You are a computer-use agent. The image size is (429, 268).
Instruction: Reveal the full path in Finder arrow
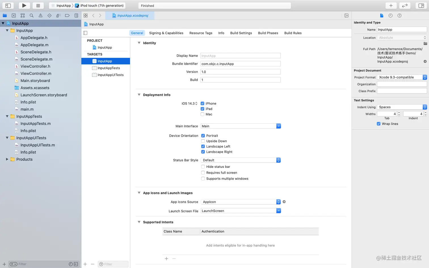(425, 61)
